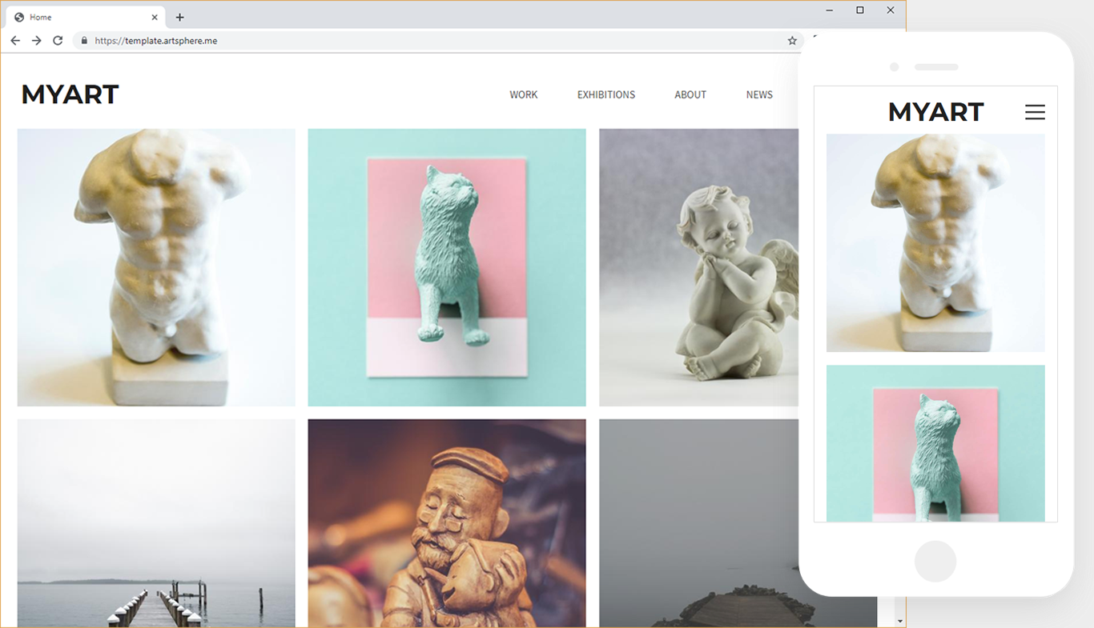Click the padlock site security icon
Screen dimensions: 1094x628
pyautogui.click(x=84, y=41)
